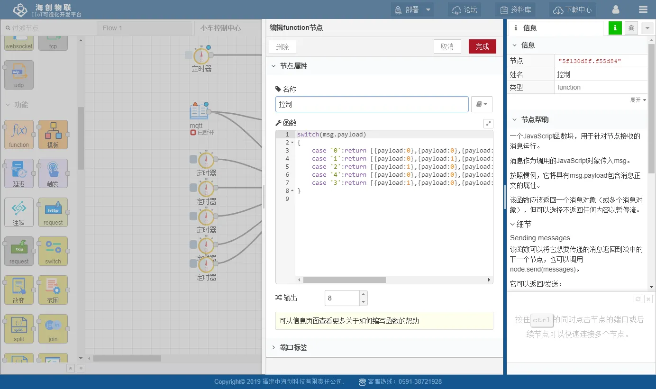Open the book icon dropdown beside the name field
The width and height of the screenshot is (656, 389).
(482, 104)
